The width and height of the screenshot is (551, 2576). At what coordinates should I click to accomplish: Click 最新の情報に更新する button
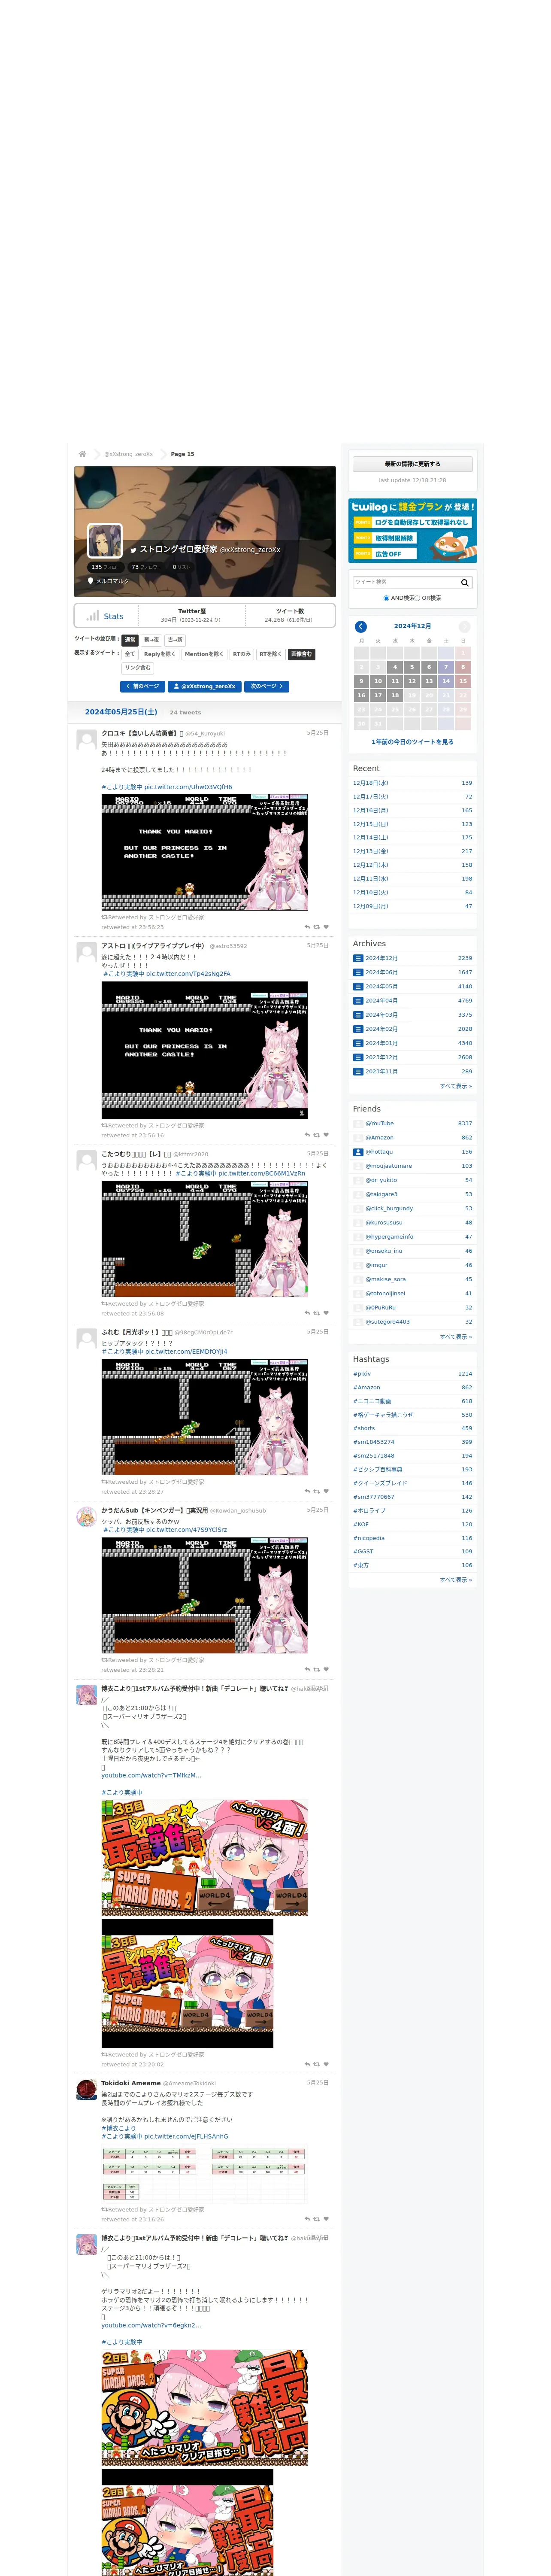[412, 464]
